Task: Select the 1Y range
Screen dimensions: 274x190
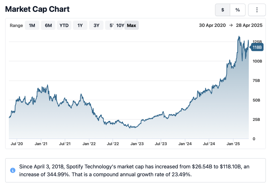Action: tap(80, 25)
